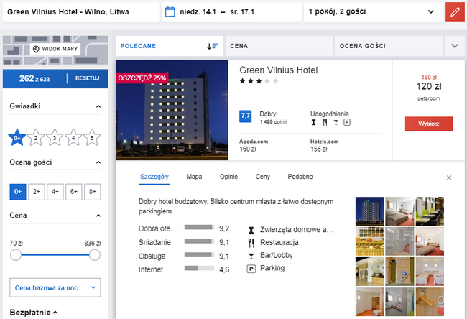467x319 pixels.
Task: Select the 3 star filter
Action: tap(55, 138)
